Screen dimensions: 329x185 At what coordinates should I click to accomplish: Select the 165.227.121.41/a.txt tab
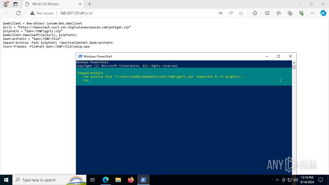coord(53,4)
